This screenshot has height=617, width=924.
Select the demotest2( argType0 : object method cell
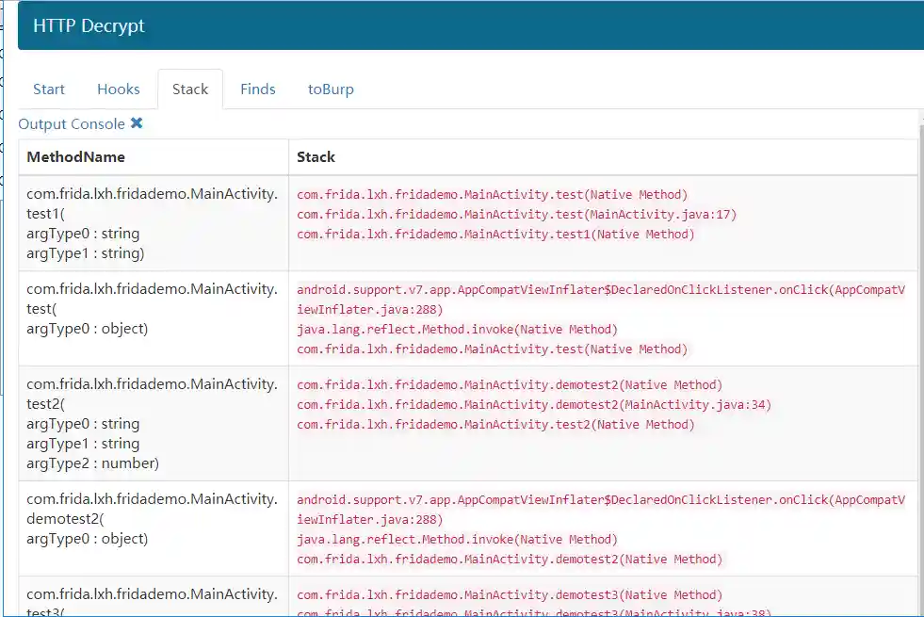coord(152,518)
